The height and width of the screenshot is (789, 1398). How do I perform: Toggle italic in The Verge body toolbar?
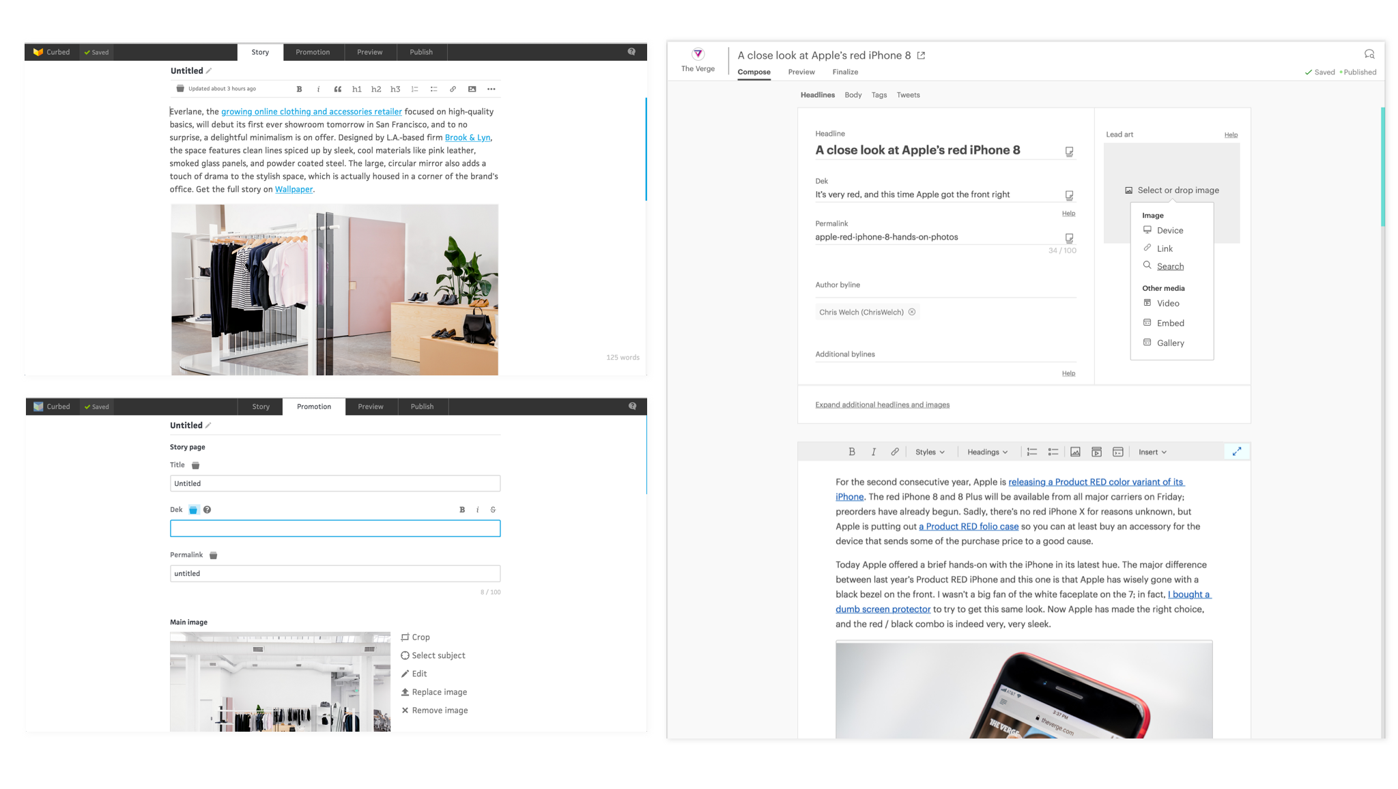(x=873, y=452)
